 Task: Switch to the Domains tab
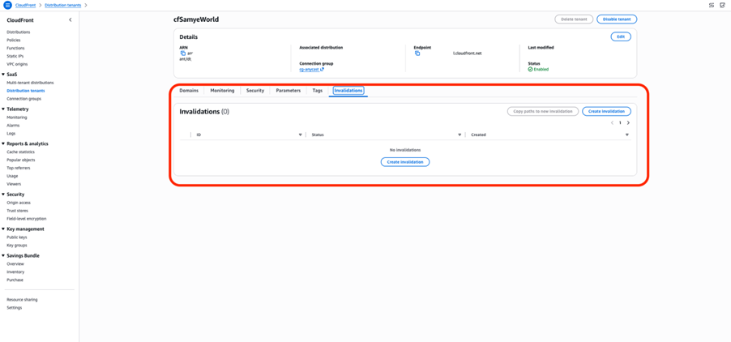tap(189, 91)
